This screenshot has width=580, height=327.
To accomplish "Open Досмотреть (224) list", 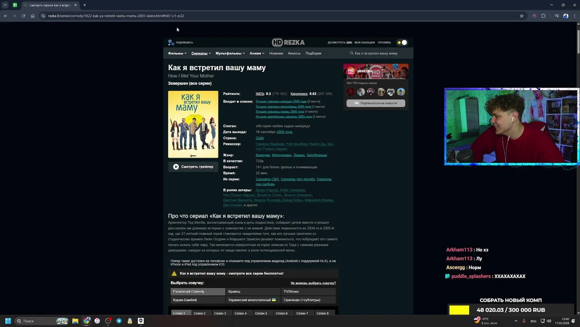I will coord(340,42).
